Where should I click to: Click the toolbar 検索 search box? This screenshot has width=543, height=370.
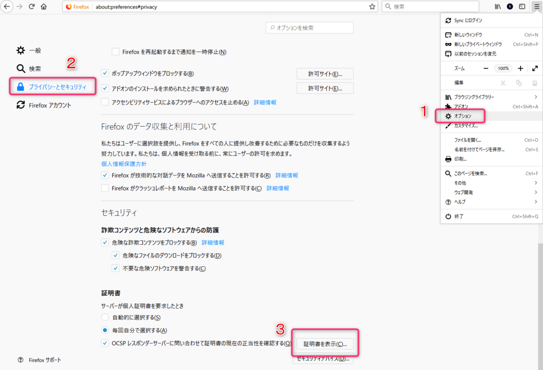pyautogui.click(x=431, y=6)
